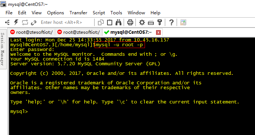The width and height of the screenshot is (255, 135).
Task: Click the Paste clipboard icon
Action: (x=110, y=22)
